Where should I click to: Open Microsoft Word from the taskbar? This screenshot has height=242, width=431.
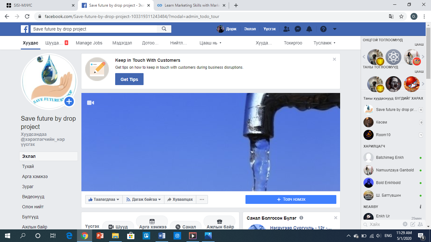point(162,235)
